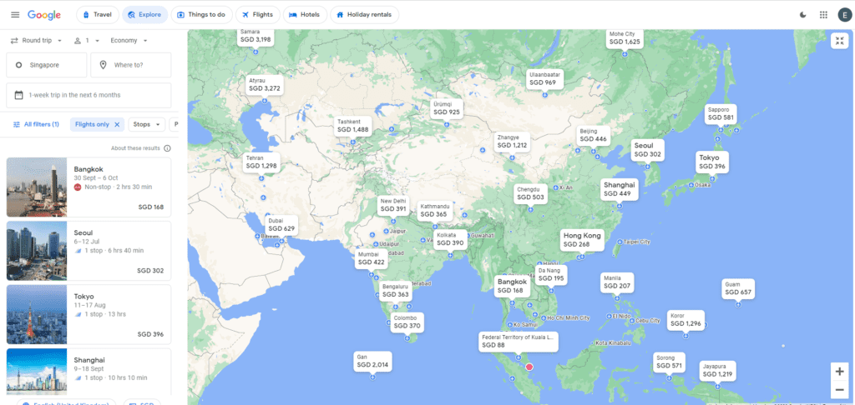This screenshot has width=855, height=405.
Task: Click the Kota Kinabalu airport dot
Action: click(592, 343)
